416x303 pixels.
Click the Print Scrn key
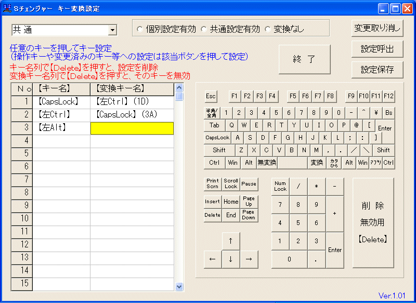[213, 183]
